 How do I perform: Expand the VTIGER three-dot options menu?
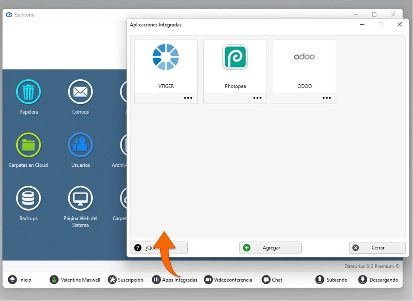click(x=188, y=98)
